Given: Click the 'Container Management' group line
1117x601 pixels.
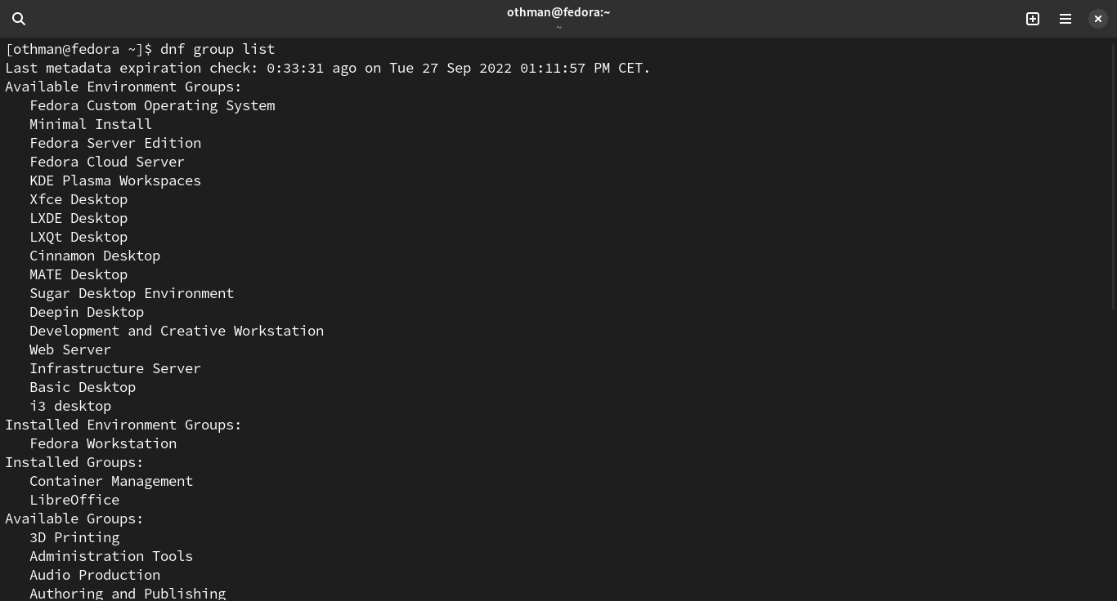Looking at the screenshot, I should [111, 481].
